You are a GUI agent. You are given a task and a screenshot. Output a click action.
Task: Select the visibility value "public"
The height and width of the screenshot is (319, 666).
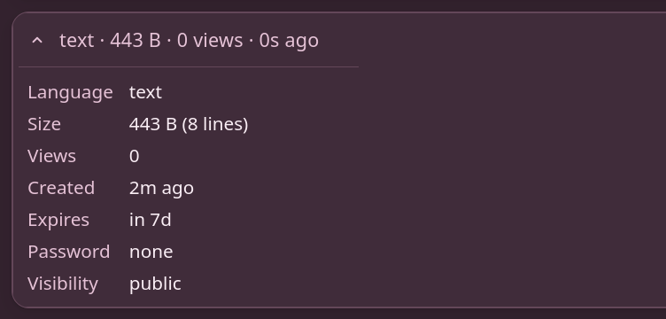point(155,284)
